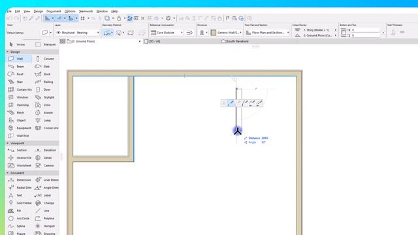Open Floor Plan and Section dropdown
418x235 pixels.
click(267, 33)
